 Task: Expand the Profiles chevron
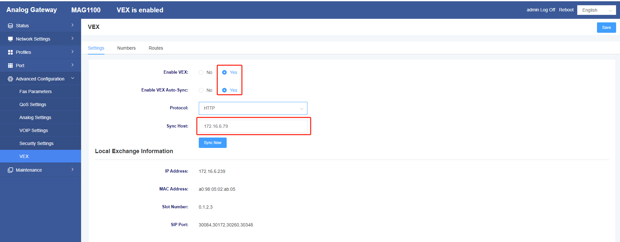click(72, 52)
